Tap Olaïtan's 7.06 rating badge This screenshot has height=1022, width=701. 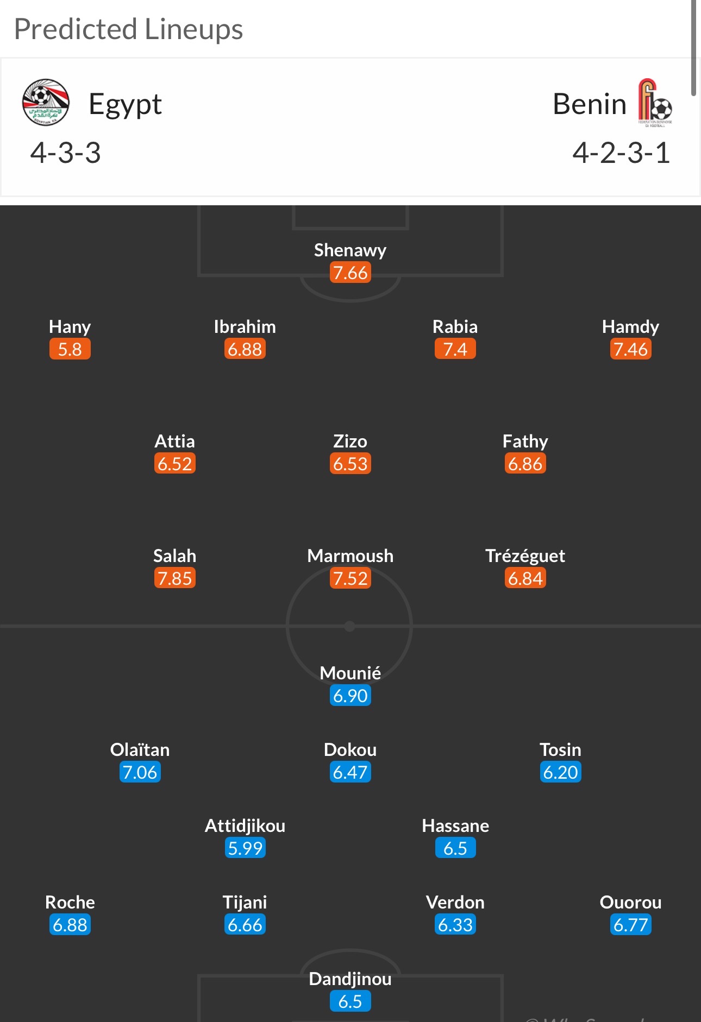point(140,772)
